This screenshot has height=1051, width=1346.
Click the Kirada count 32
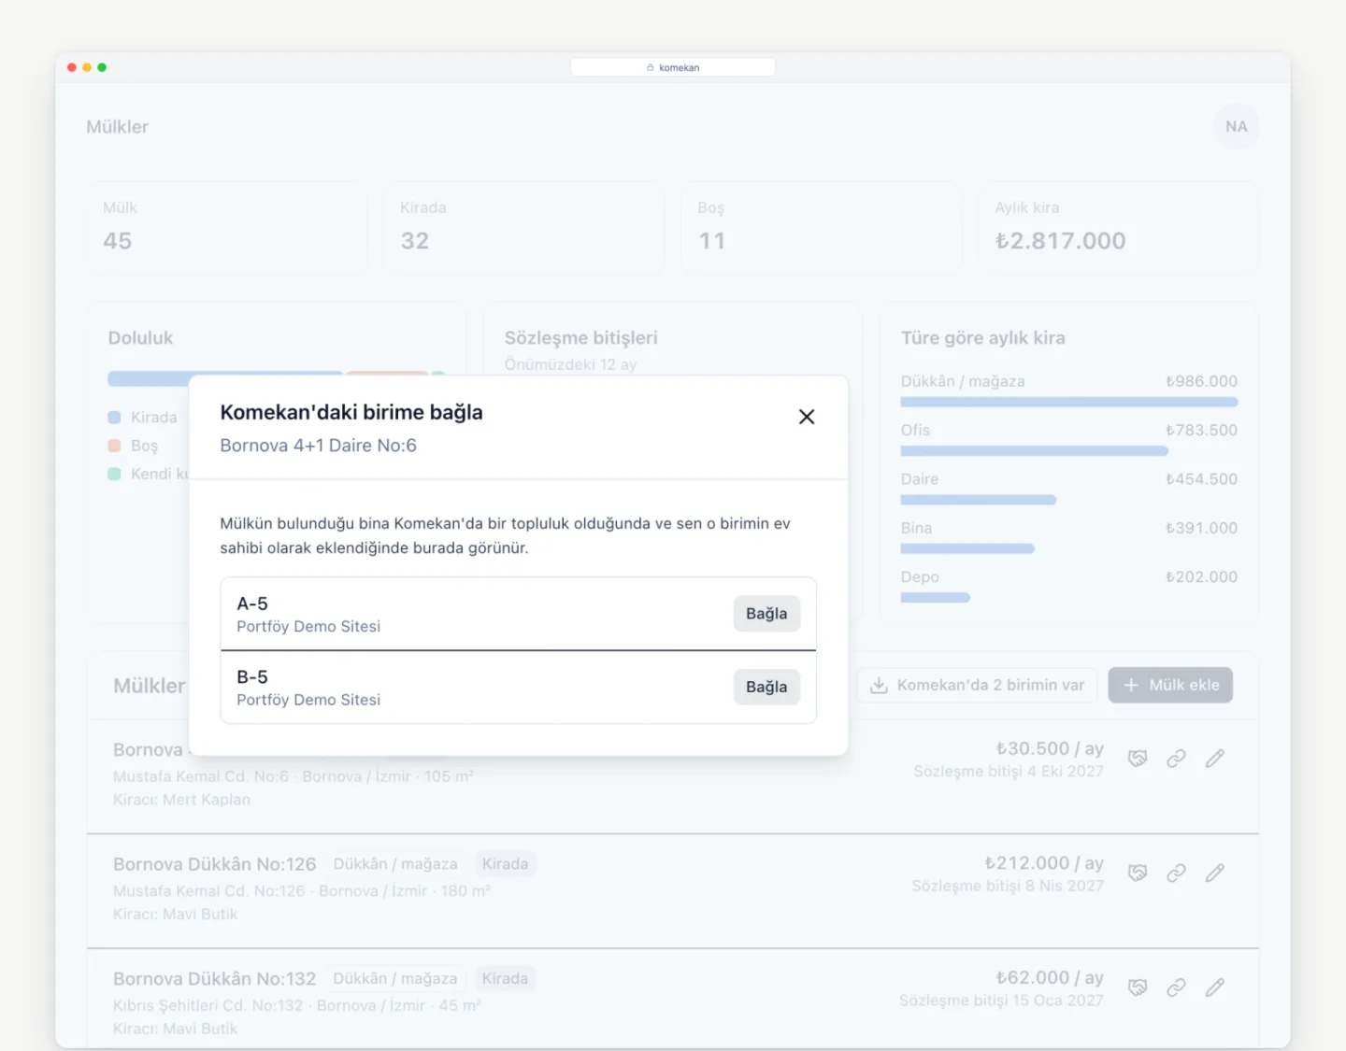pos(415,241)
